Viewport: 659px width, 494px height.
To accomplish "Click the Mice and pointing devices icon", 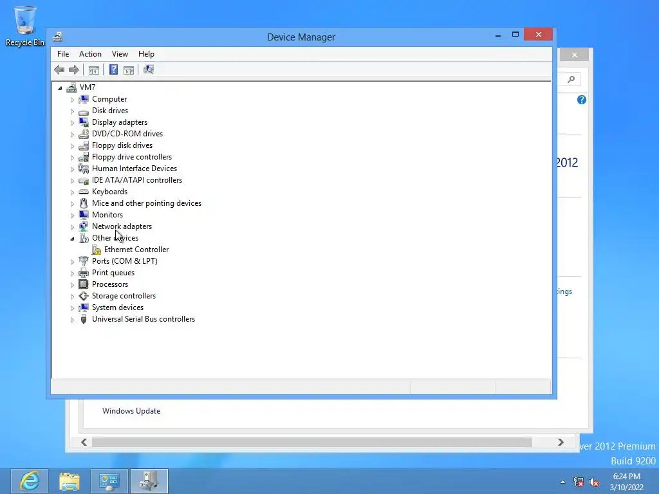I will pyautogui.click(x=84, y=203).
